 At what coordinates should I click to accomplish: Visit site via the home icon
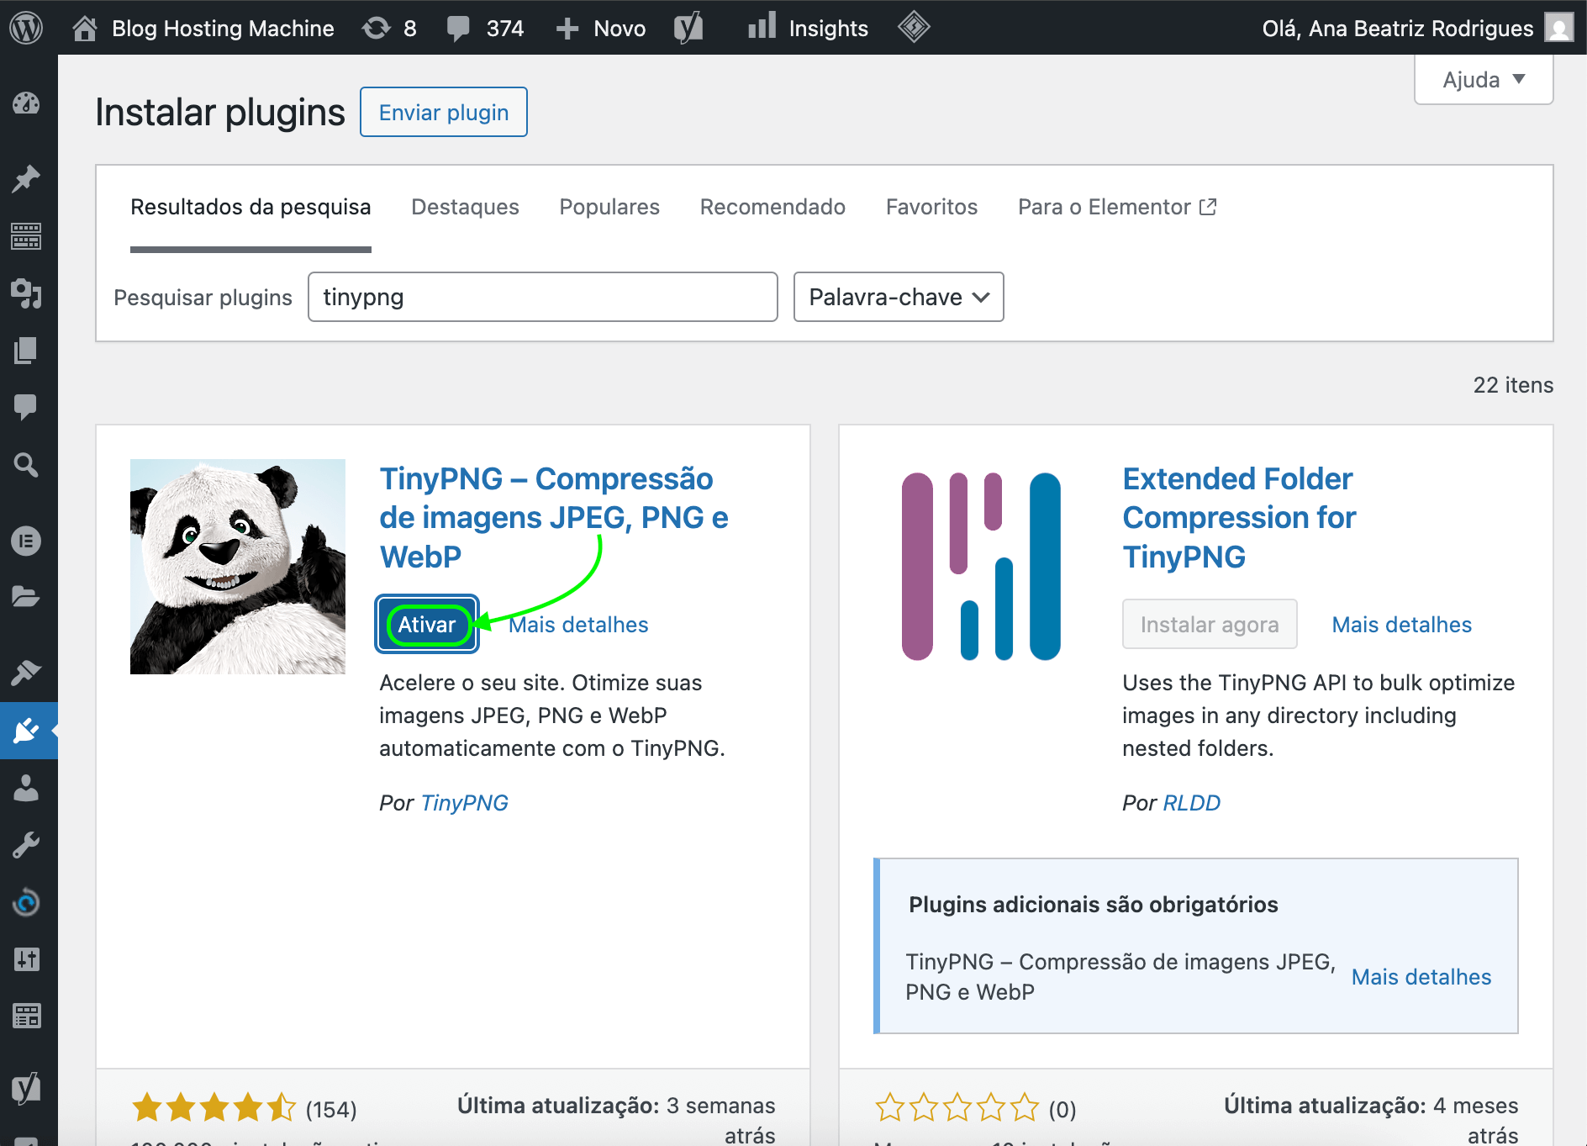(85, 29)
